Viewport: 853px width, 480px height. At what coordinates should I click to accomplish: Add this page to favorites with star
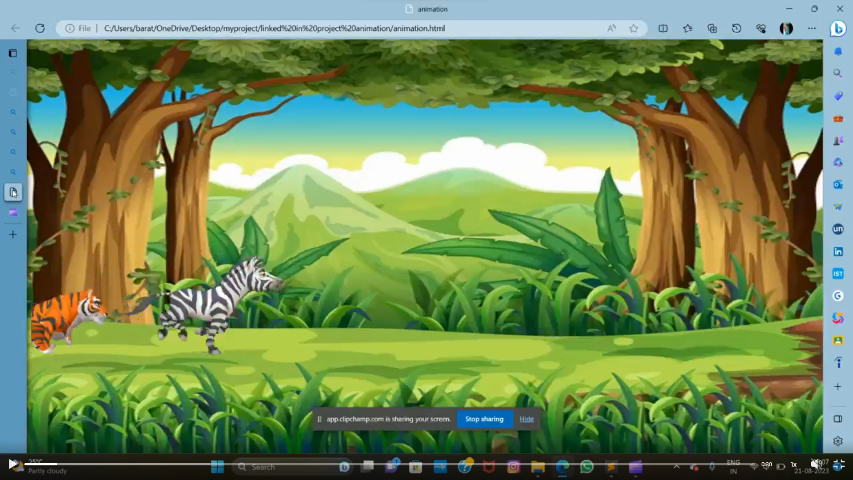pyautogui.click(x=634, y=28)
